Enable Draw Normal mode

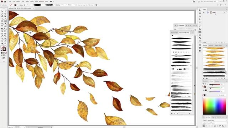point(1,55)
